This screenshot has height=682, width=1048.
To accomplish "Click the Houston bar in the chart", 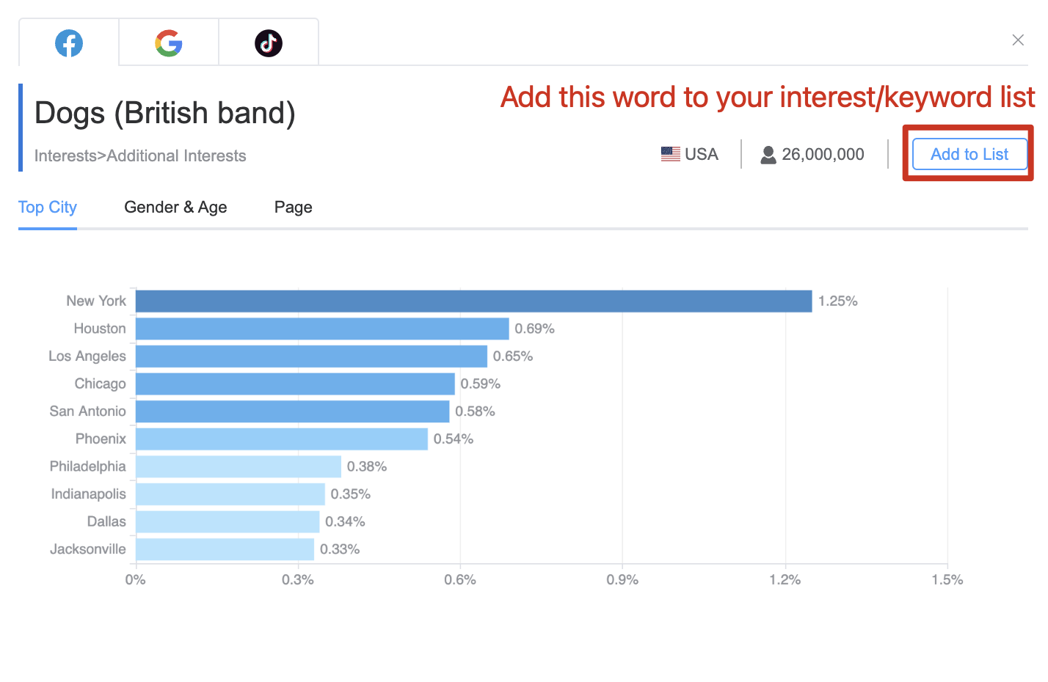I will coord(321,328).
